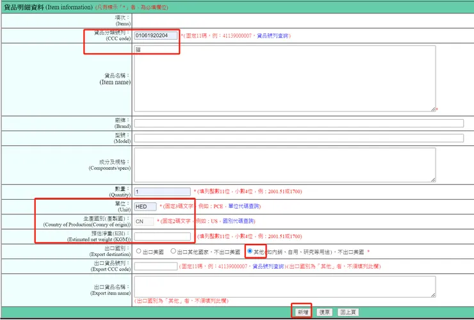
Task: Open 貨品號列查詢 link beside Export CCC code
Action: (x=268, y=266)
